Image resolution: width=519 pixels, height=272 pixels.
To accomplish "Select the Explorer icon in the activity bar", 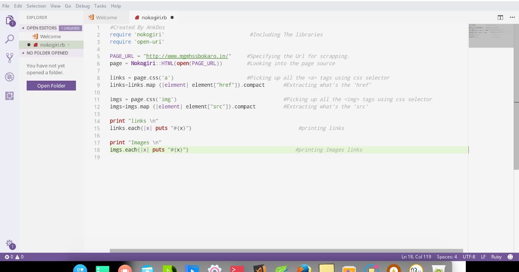I will coord(9,20).
